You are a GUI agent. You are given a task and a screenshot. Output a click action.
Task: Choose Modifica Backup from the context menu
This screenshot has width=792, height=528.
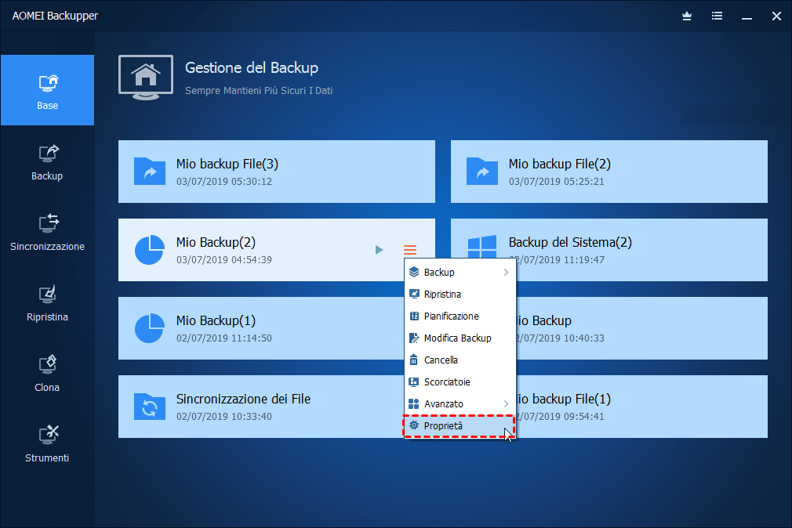click(x=460, y=338)
